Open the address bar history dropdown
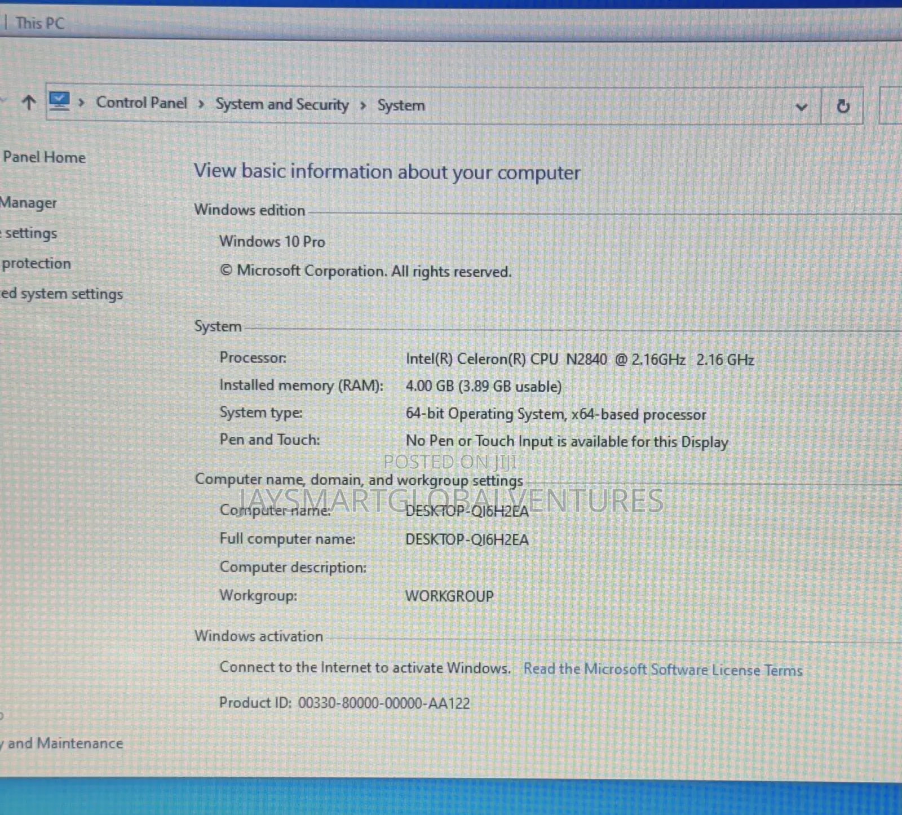The image size is (902, 815). point(801,107)
